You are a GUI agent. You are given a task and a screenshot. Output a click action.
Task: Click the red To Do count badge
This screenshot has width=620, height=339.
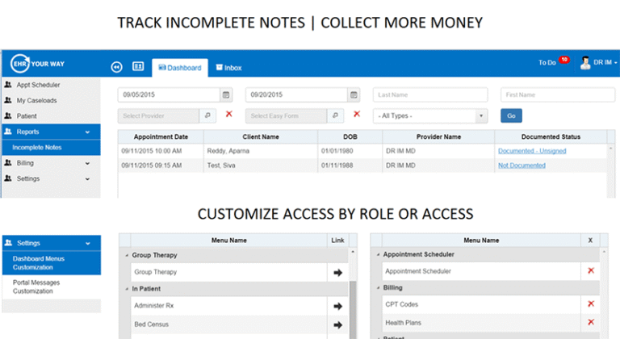[564, 60]
